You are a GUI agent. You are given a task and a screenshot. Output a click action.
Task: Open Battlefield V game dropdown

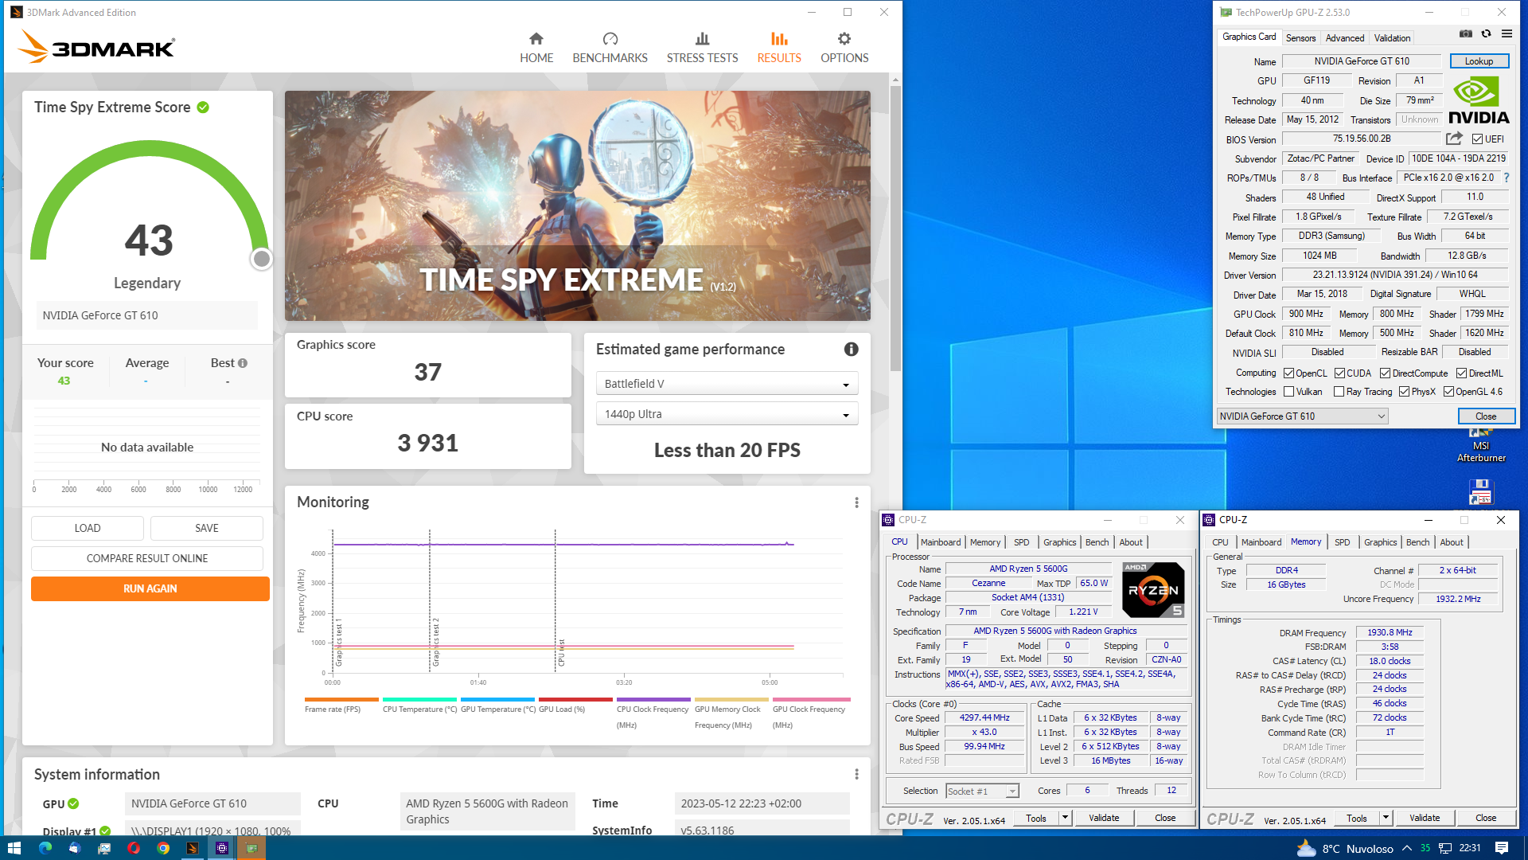pyautogui.click(x=727, y=384)
